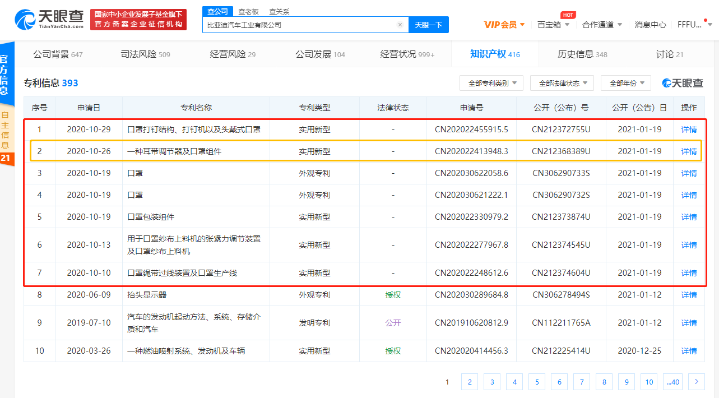
Task: Click the next page arrow icon
Action: coord(696,382)
